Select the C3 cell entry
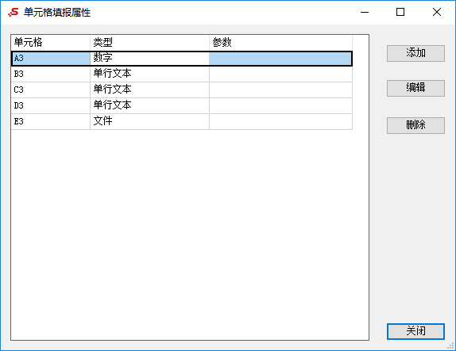This screenshot has height=351, width=456. tap(51, 90)
